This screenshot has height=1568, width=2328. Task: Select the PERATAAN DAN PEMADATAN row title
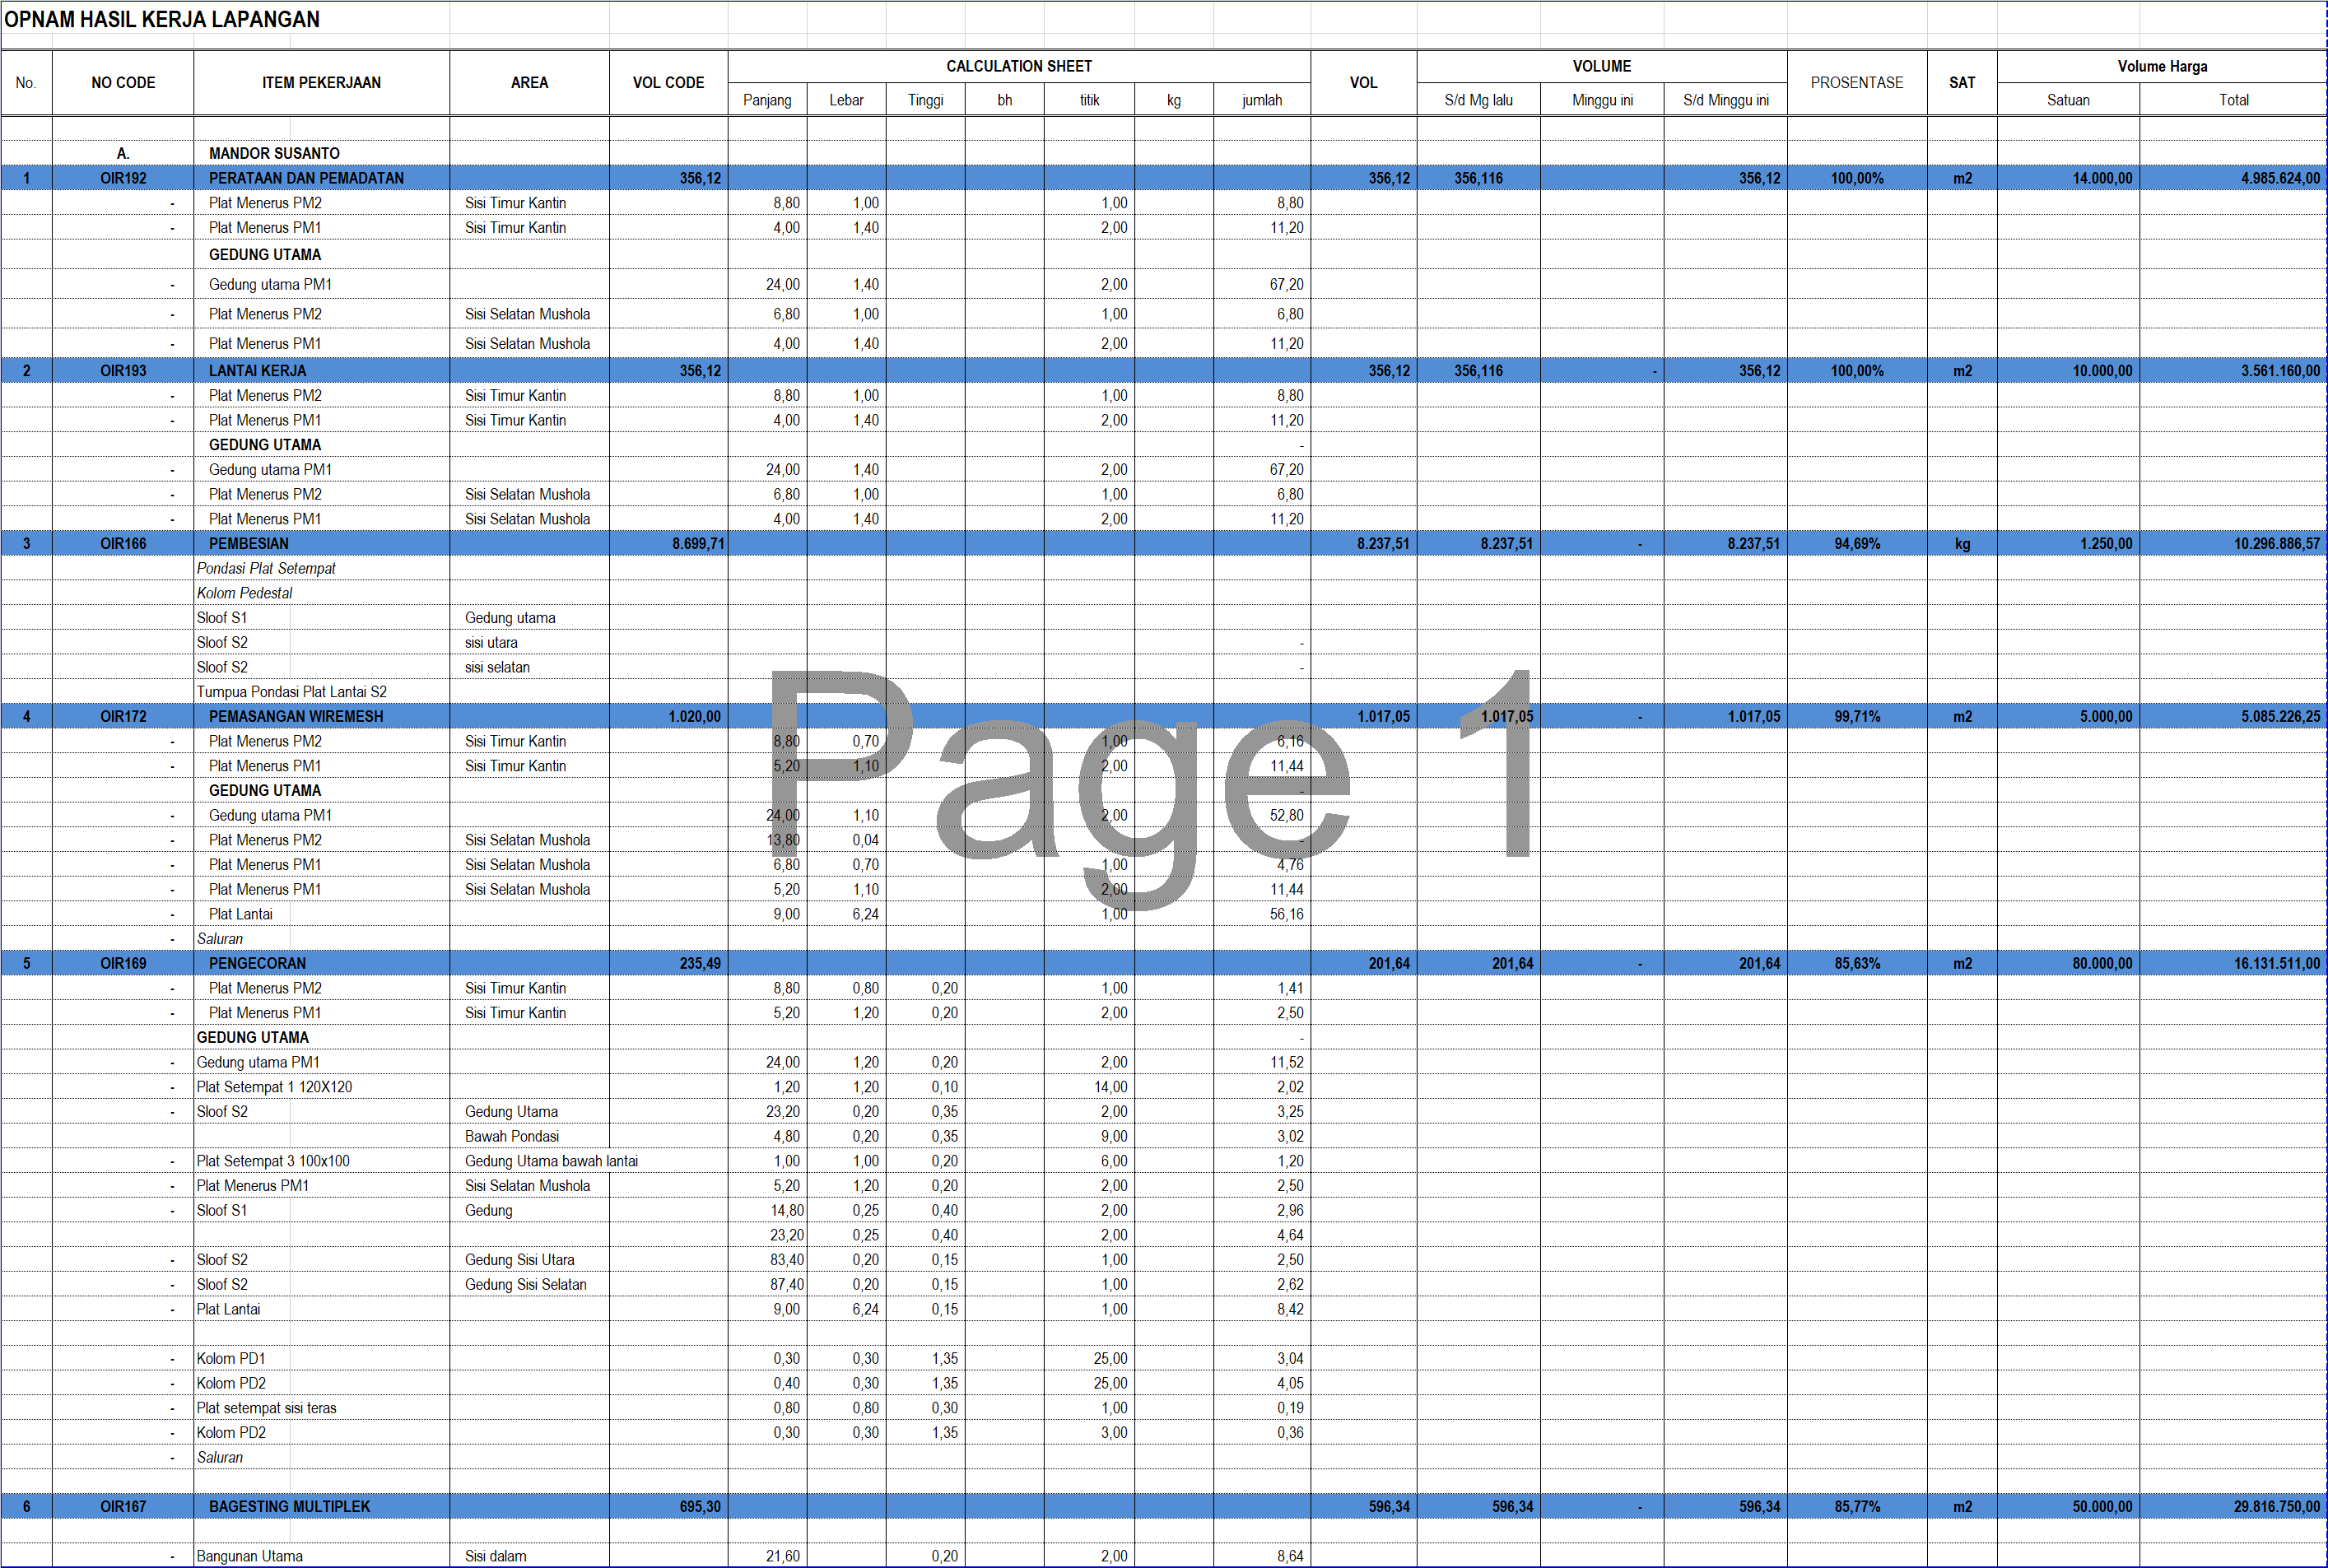pyautogui.click(x=306, y=178)
